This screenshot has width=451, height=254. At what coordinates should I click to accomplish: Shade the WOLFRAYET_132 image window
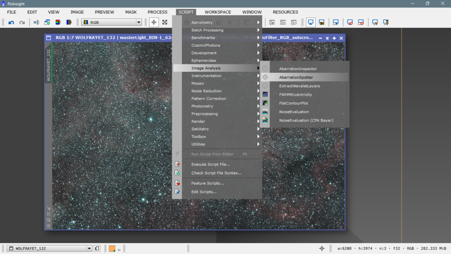327,38
